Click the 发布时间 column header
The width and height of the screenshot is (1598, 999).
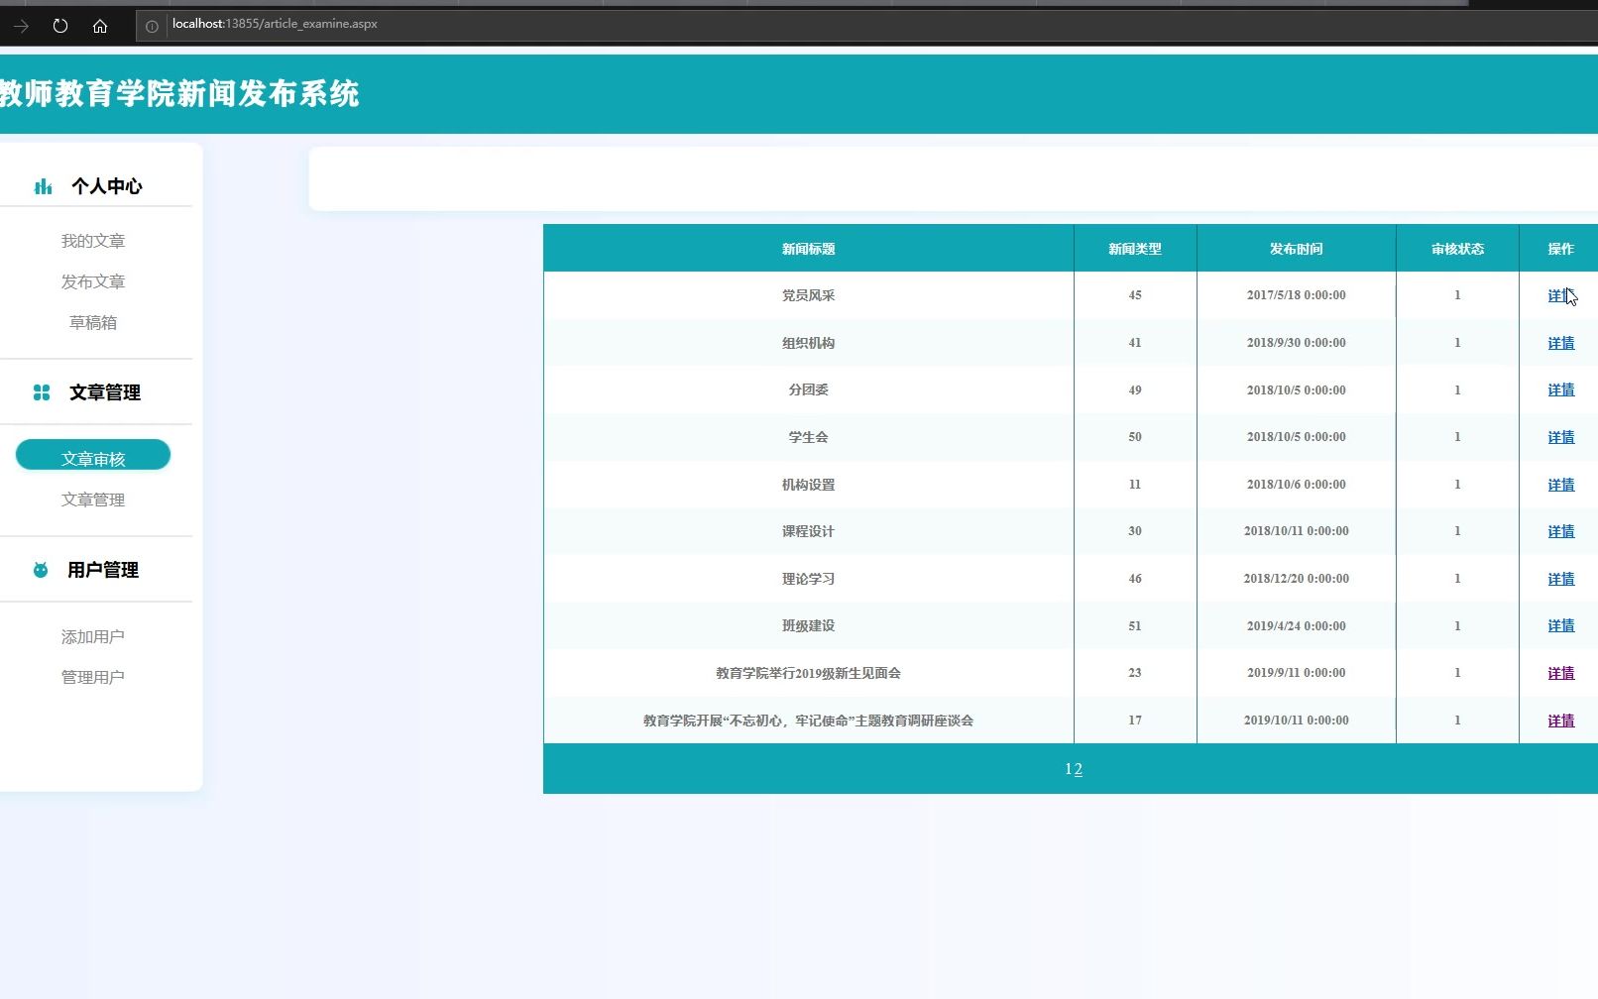click(x=1297, y=249)
